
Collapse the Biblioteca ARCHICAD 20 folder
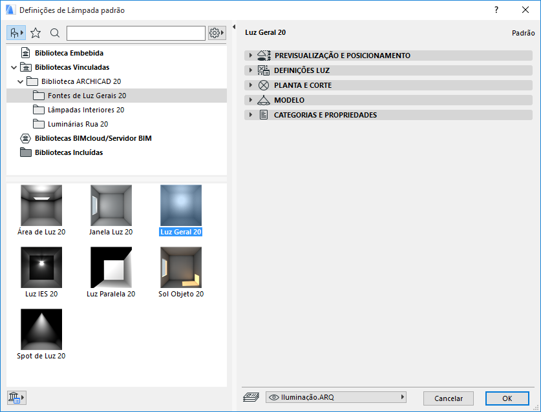point(20,82)
